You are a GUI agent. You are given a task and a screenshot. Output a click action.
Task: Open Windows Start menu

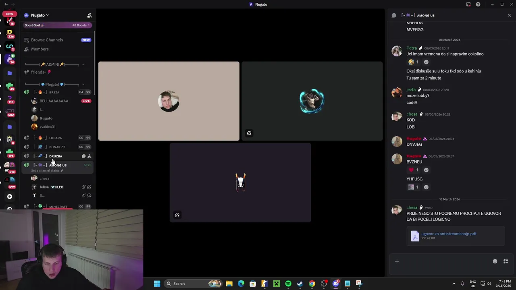pyautogui.click(x=157, y=284)
